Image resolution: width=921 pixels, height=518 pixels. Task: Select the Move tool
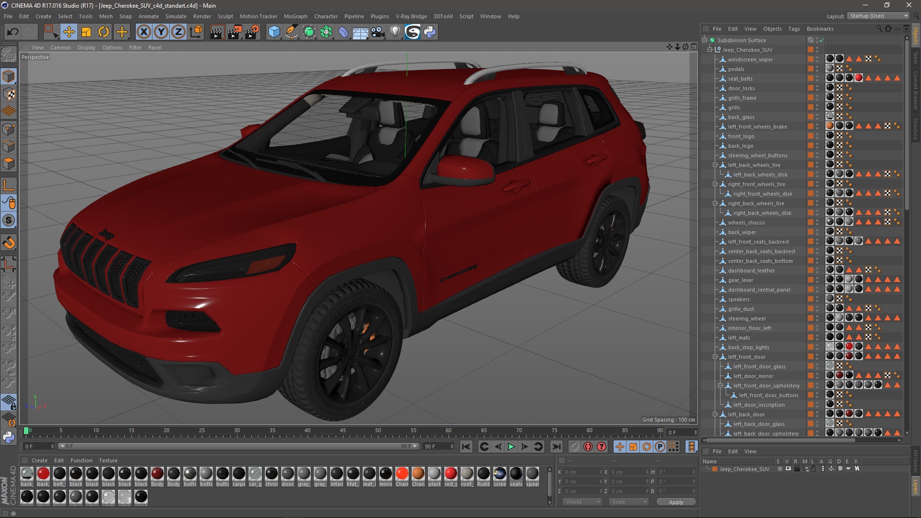(69, 32)
